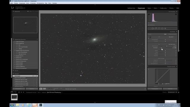This screenshot has width=190, height=107.
Task: Open second window display icon in filmstrip bar
Action: (x=15, y=92)
